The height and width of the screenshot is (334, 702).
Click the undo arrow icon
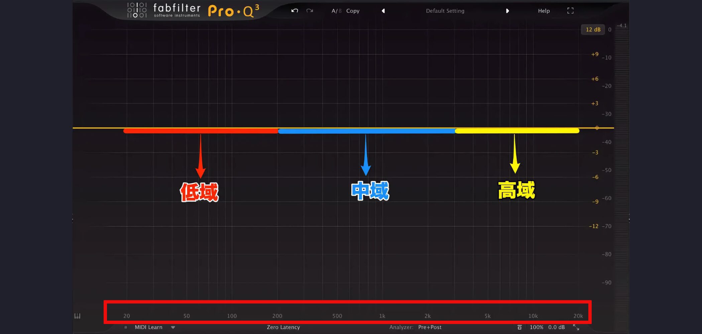[295, 11]
